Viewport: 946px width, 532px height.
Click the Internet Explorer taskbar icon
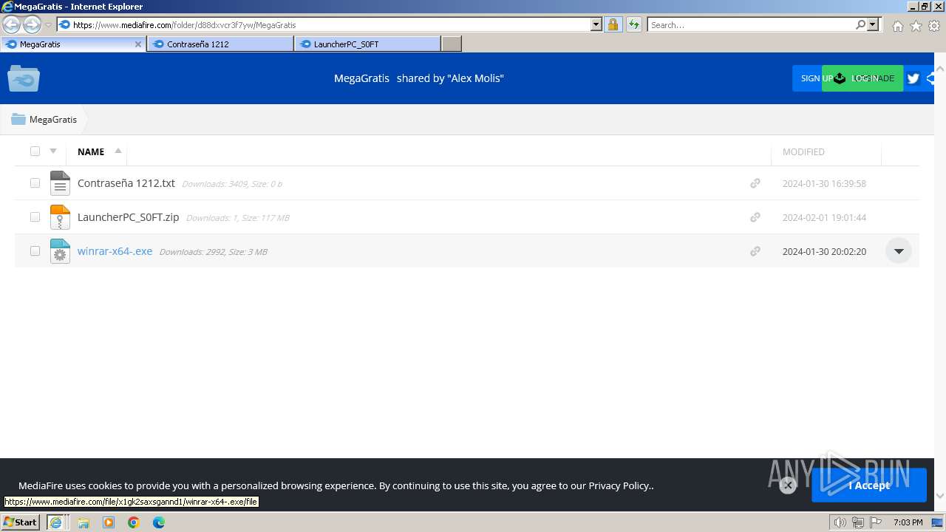[x=55, y=522]
